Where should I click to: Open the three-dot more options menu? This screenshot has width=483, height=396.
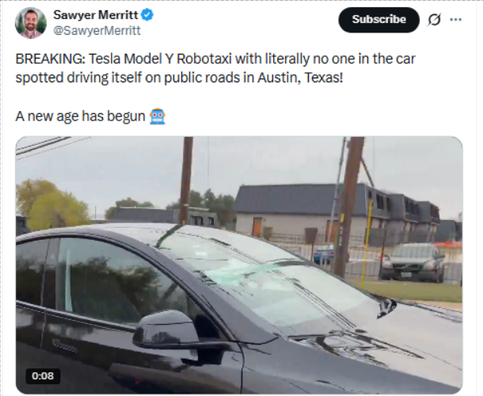pyautogui.click(x=456, y=20)
